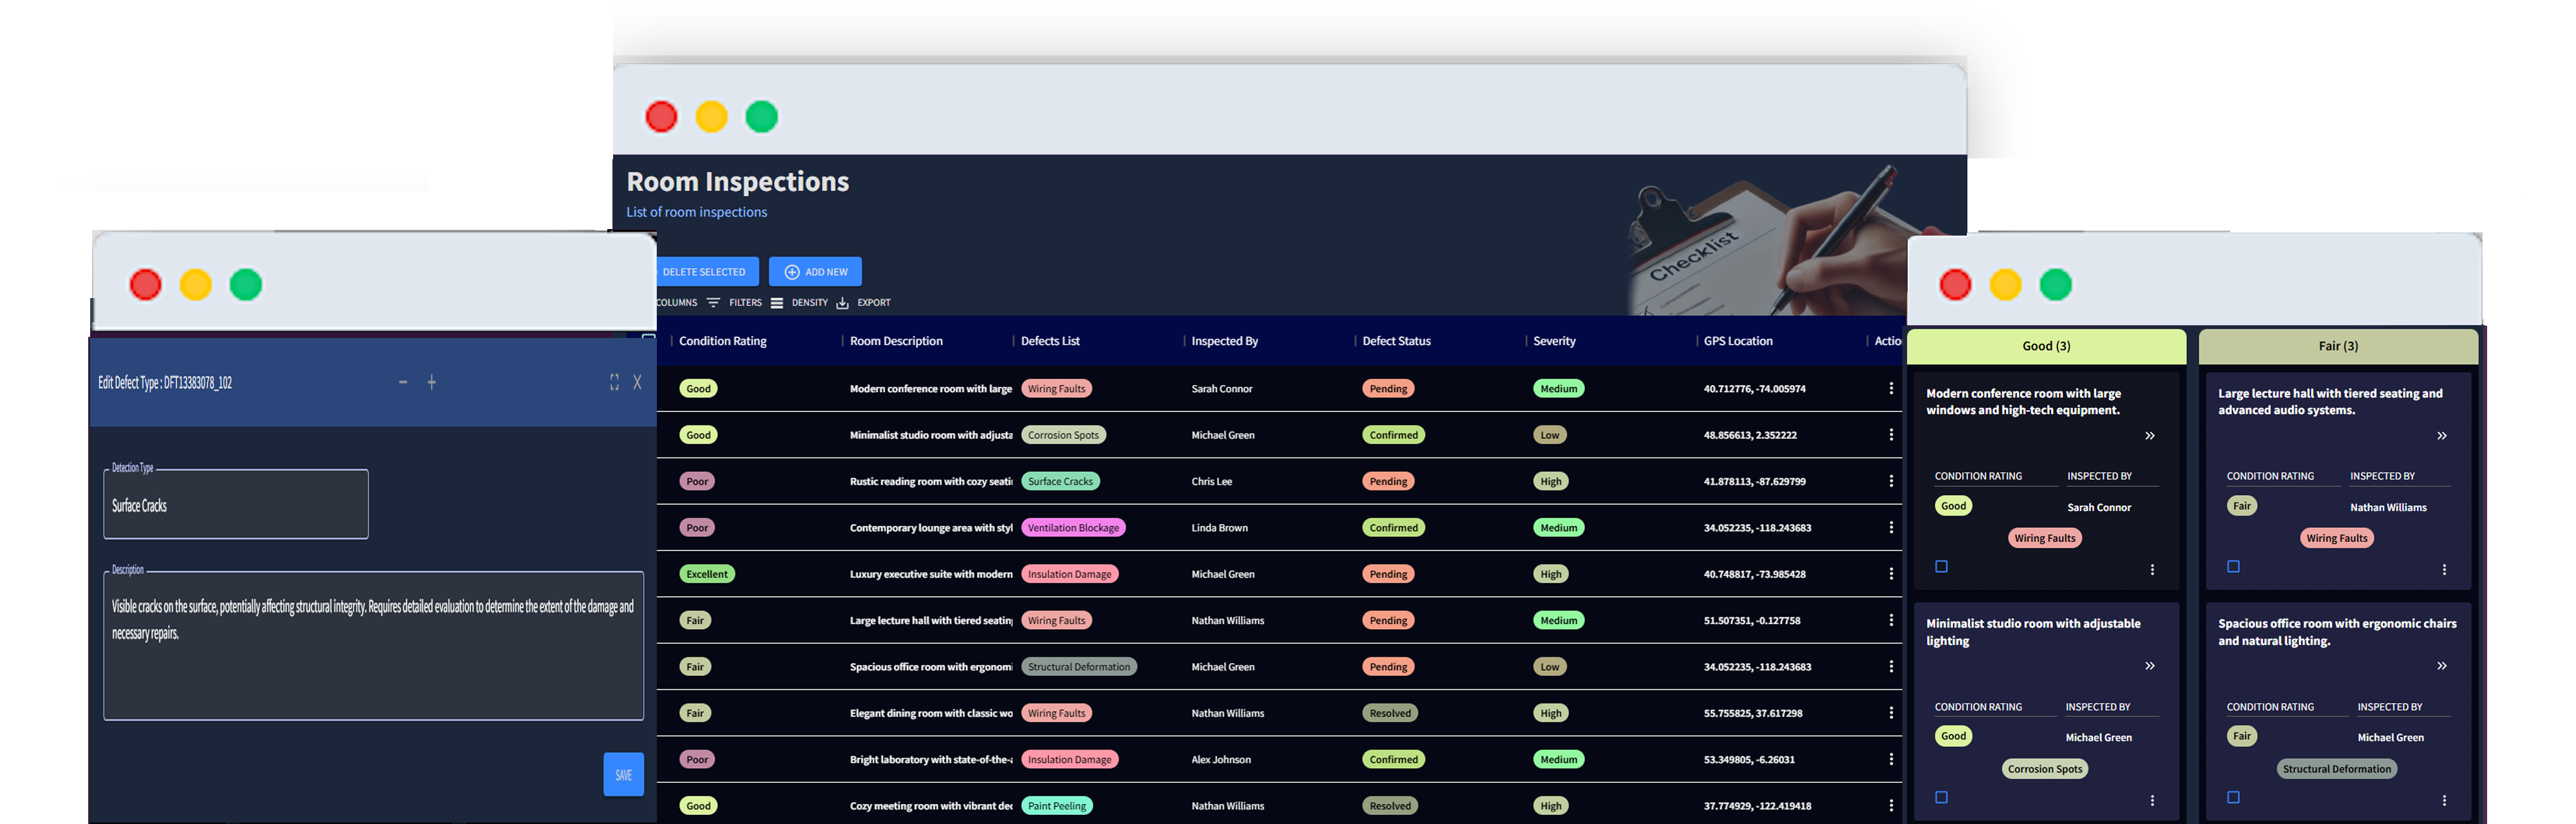Expand details on Large lecture hall card
The height and width of the screenshot is (824, 2576).
click(x=2442, y=435)
